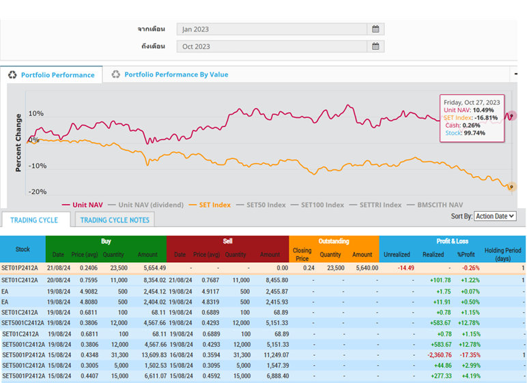527x383 pixels.
Task: Select EA row with buy price 4.8080
Action: click(263, 302)
